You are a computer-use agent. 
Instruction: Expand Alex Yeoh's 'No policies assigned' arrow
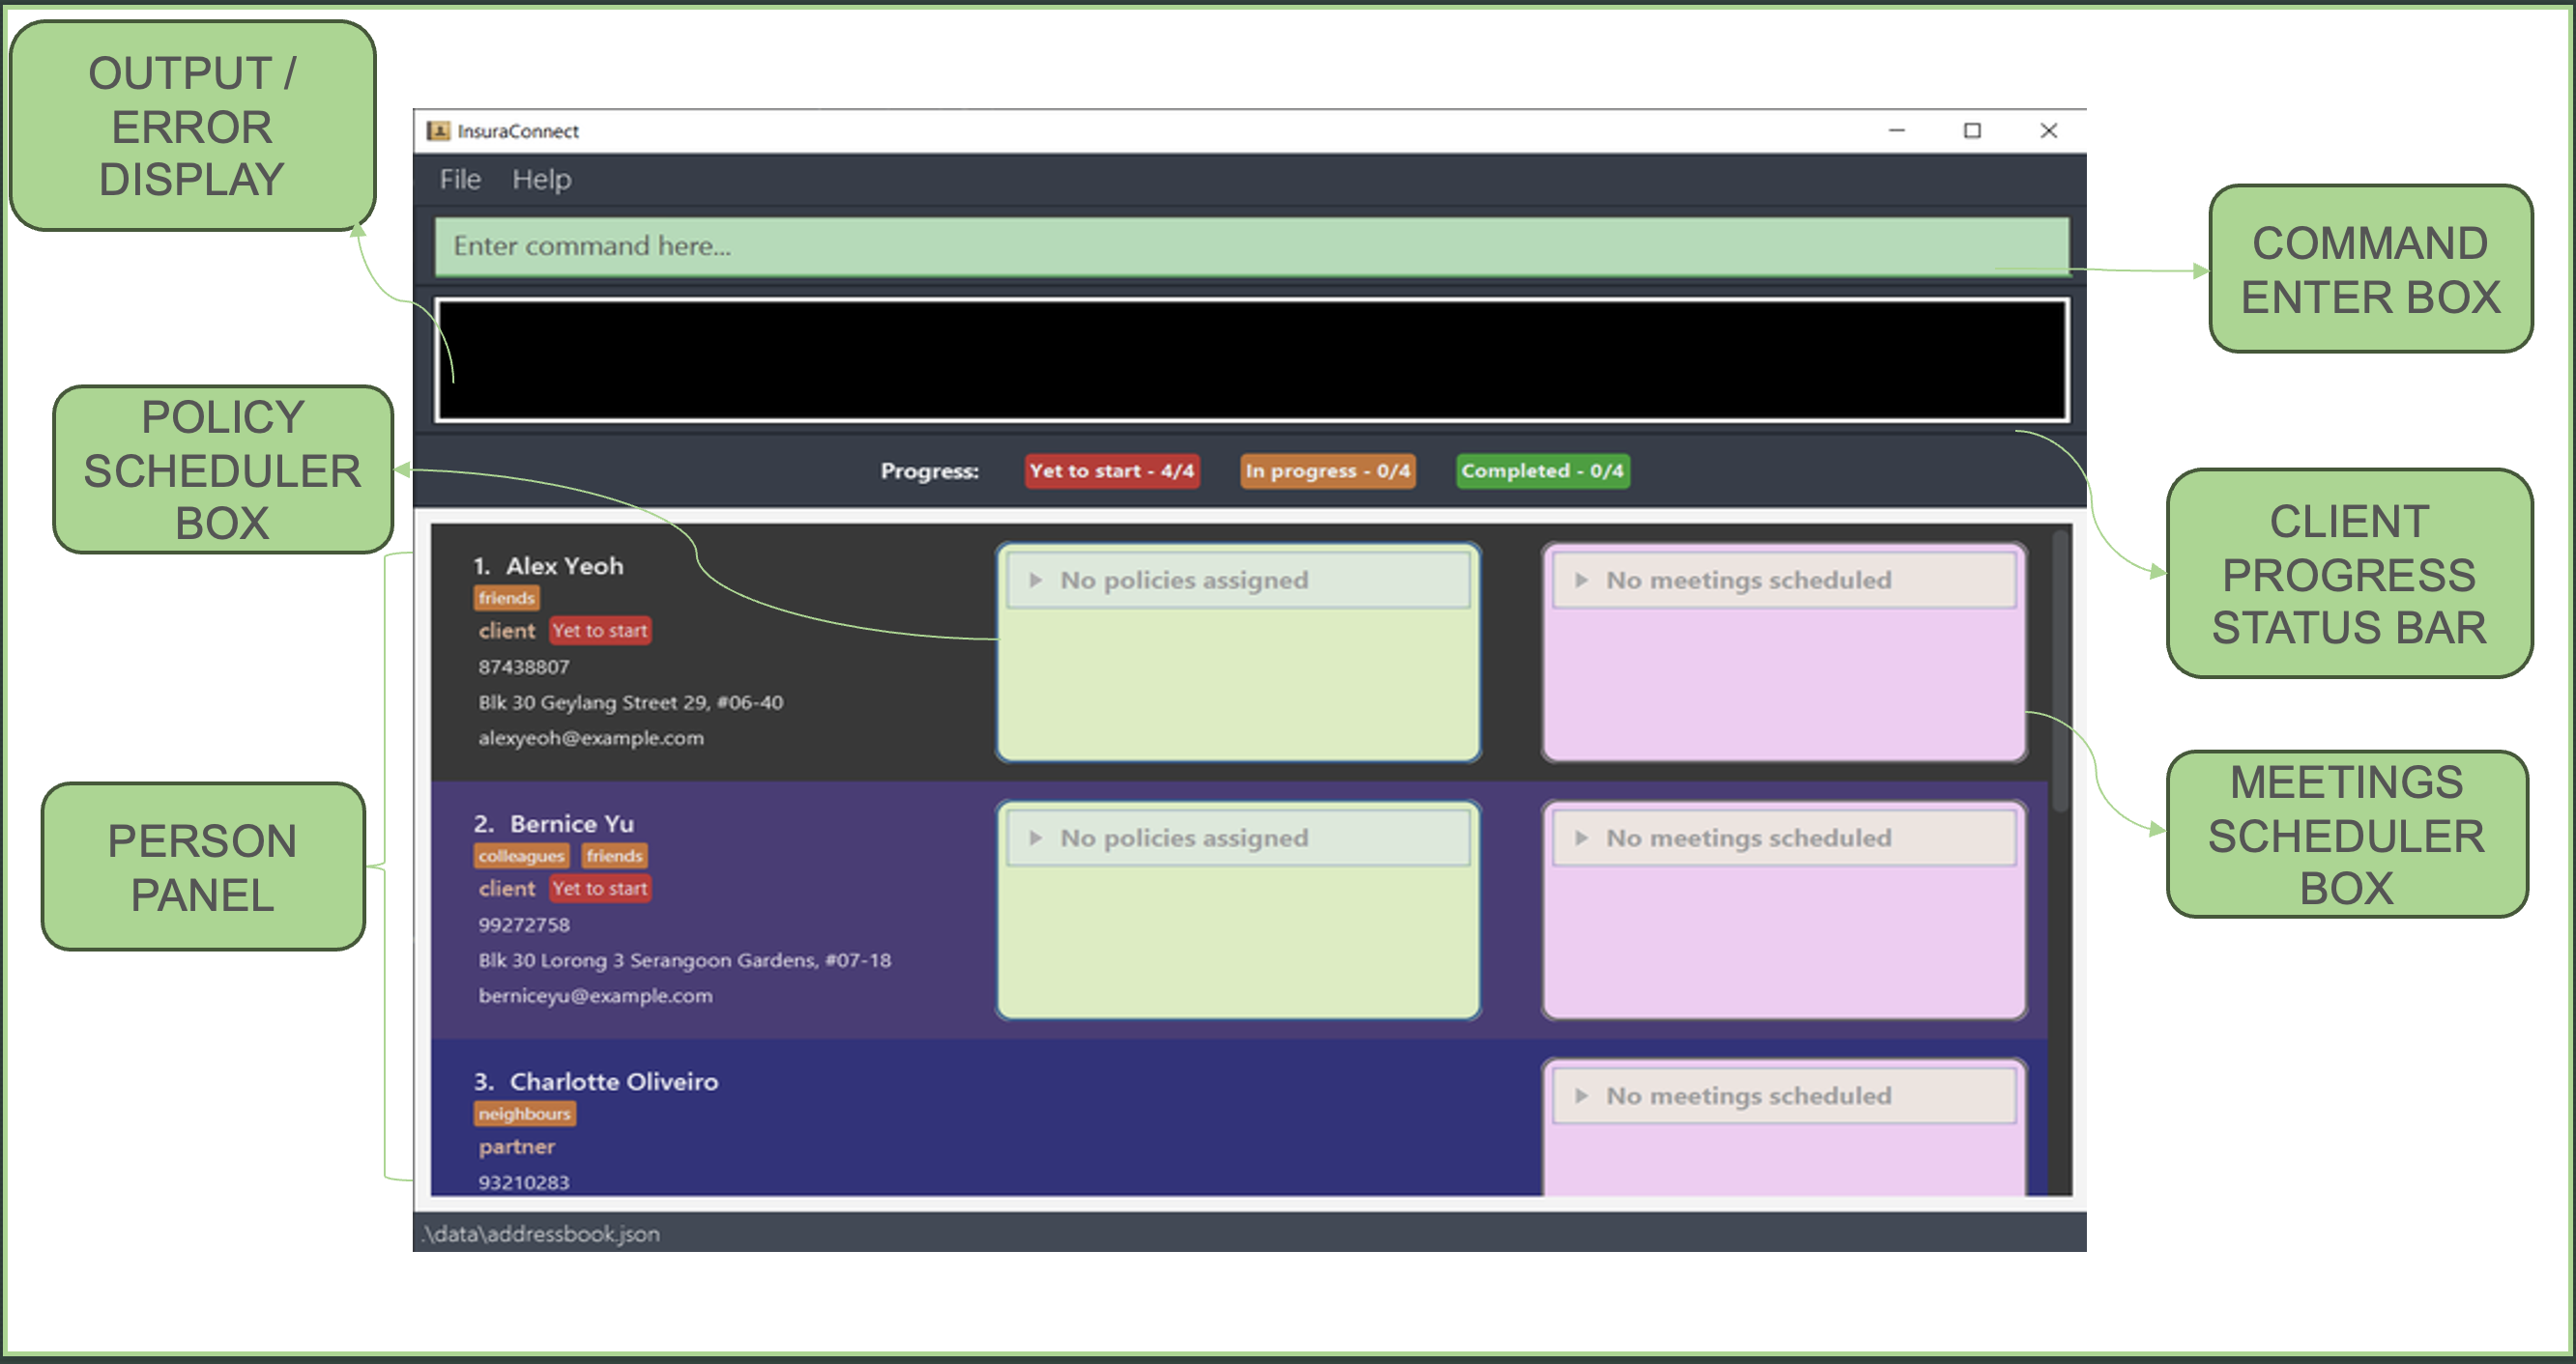tap(1036, 581)
